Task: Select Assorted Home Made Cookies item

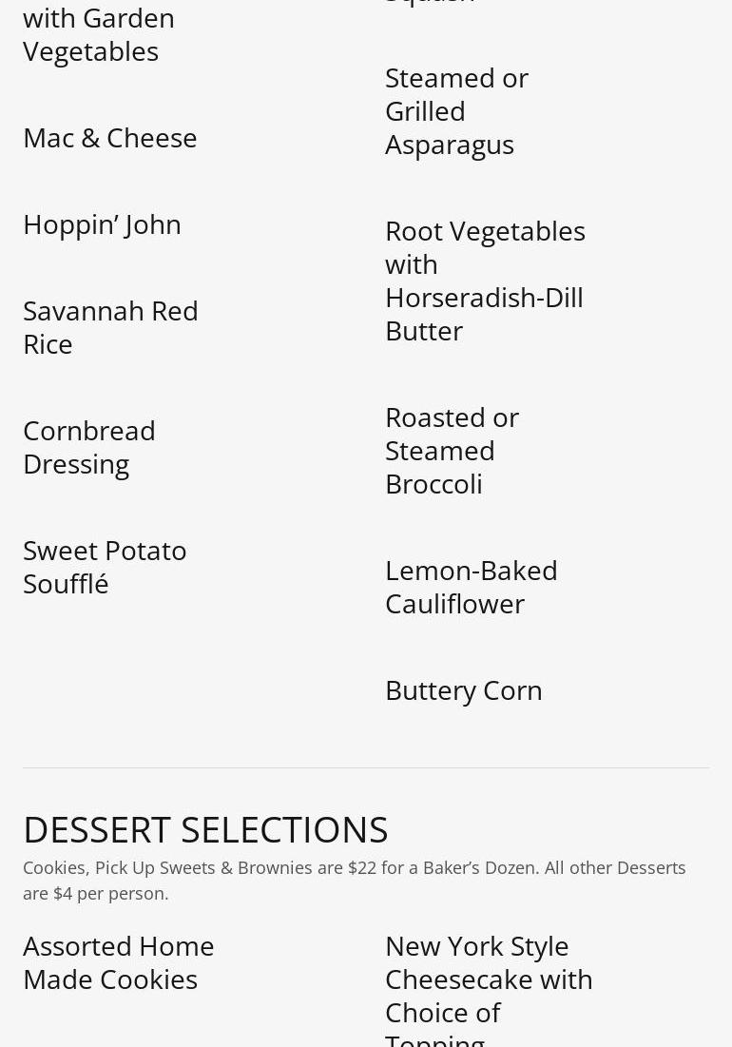Action: click(119, 963)
